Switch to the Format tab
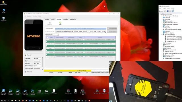This screenshot has height=102, width=182. pyautogui.click(x=53, y=19)
